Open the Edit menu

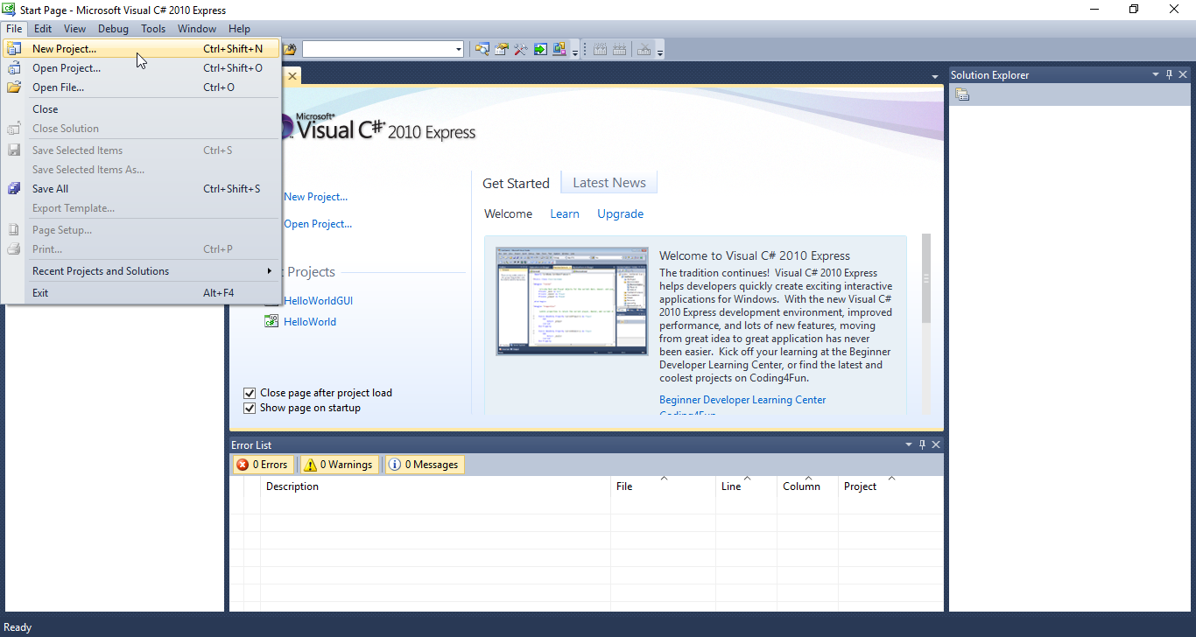pyautogui.click(x=43, y=29)
